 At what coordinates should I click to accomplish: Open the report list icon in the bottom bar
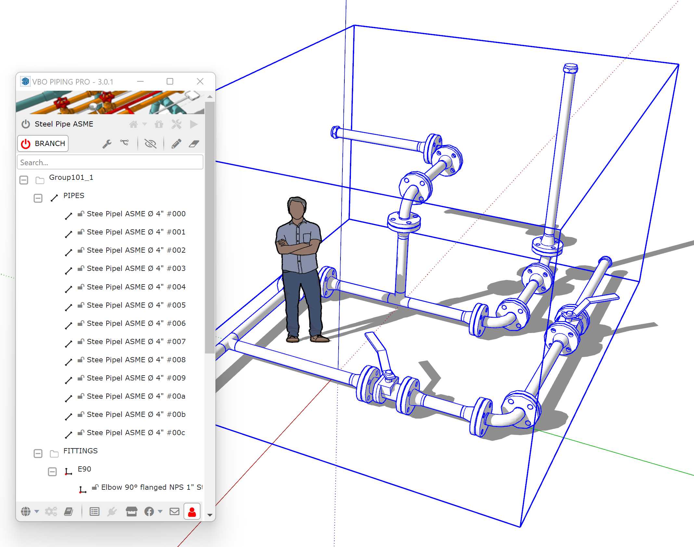tap(95, 511)
